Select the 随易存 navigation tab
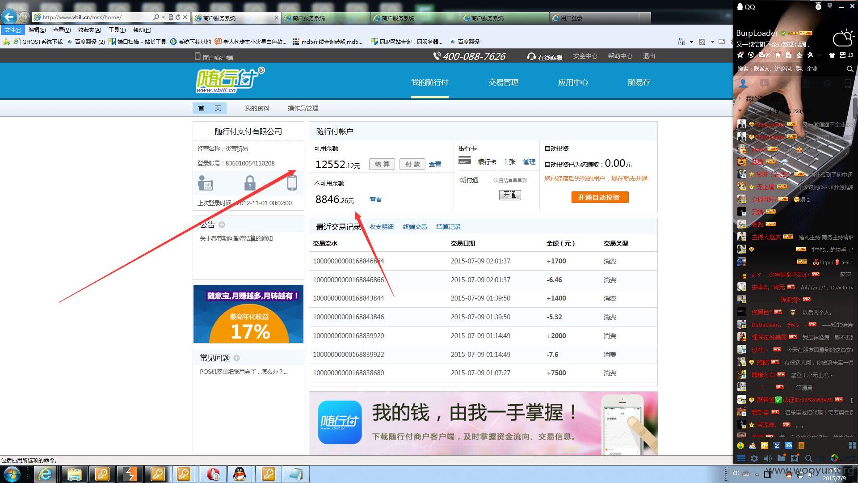 [639, 82]
